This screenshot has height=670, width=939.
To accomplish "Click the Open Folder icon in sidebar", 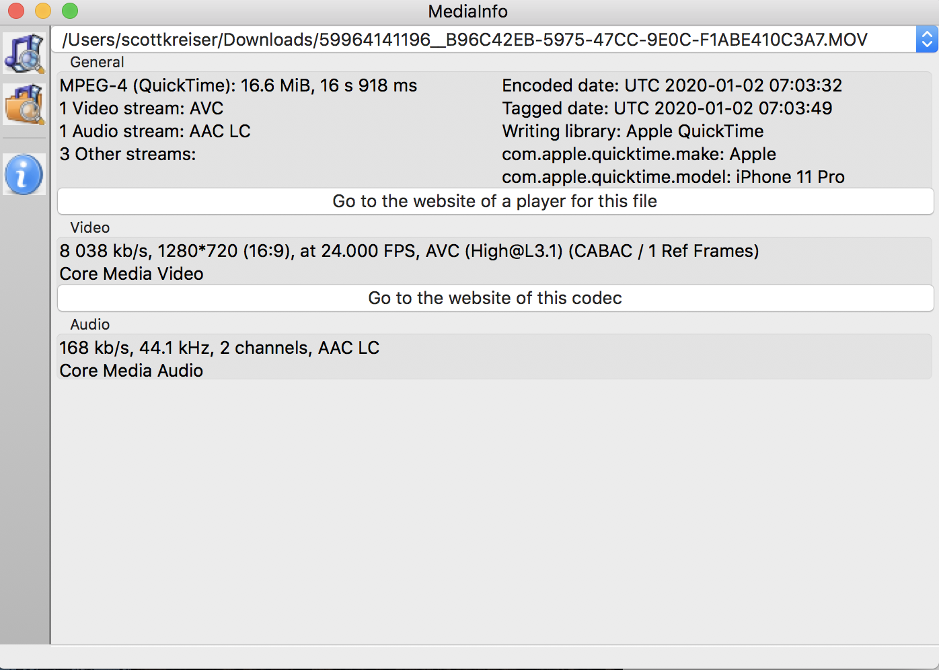I will pyautogui.click(x=24, y=104).
